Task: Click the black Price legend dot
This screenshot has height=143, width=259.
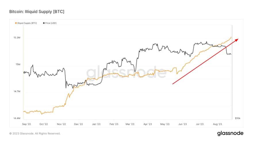Action: pyautogui.click(x=44, y=23)
